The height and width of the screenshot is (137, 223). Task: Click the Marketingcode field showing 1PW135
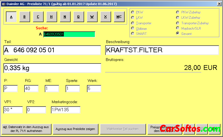(65, 110)
